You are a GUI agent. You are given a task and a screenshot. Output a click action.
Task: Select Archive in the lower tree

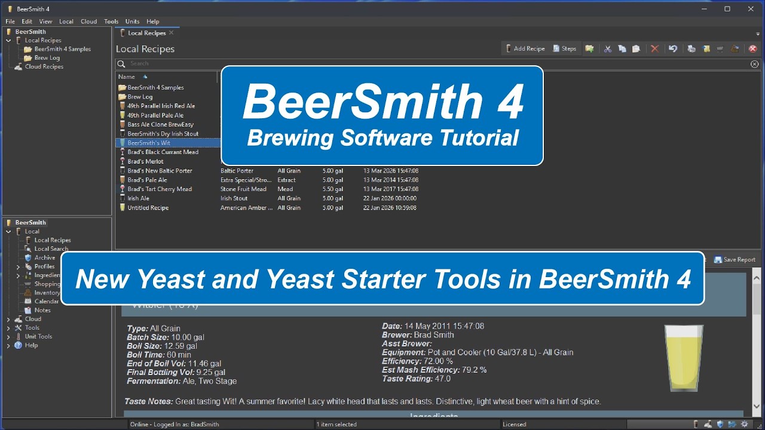tap(45, 257)
